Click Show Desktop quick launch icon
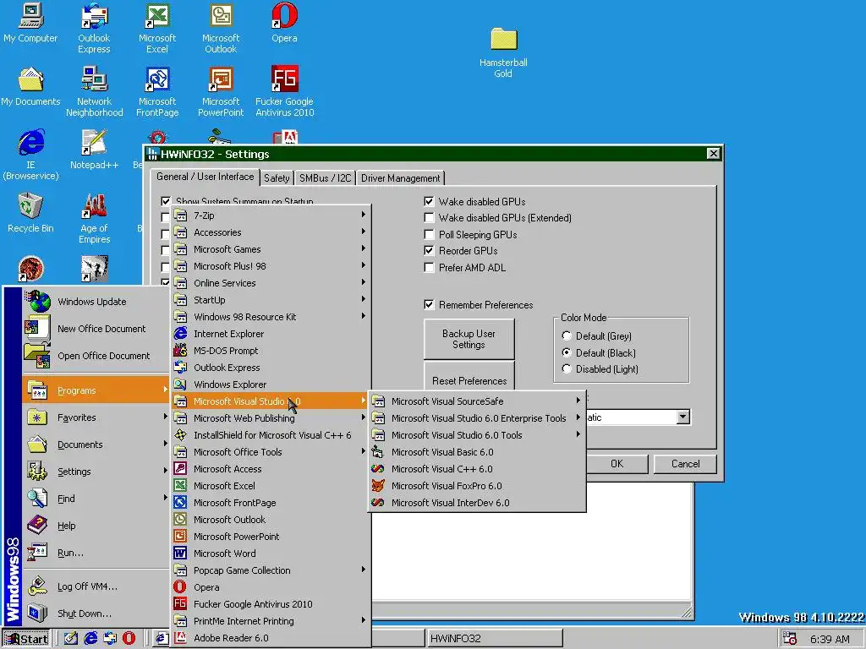This screenshot has height=649, width=866. pos(71,638)
